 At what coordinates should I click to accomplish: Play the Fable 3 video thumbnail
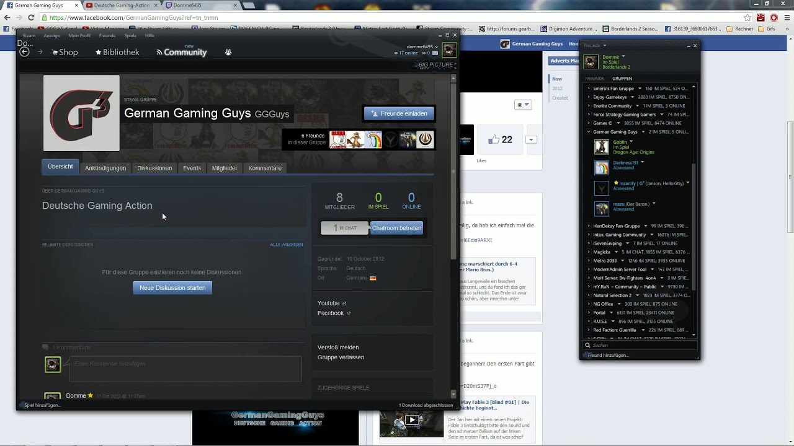point(411,420)
